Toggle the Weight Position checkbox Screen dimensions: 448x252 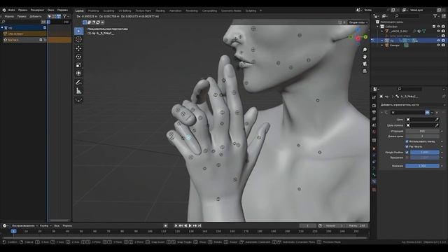click(x=407, y=153)
